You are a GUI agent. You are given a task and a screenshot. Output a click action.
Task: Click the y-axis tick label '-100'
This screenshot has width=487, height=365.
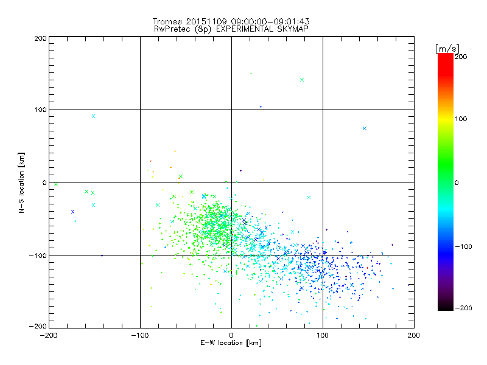[38, 255]
